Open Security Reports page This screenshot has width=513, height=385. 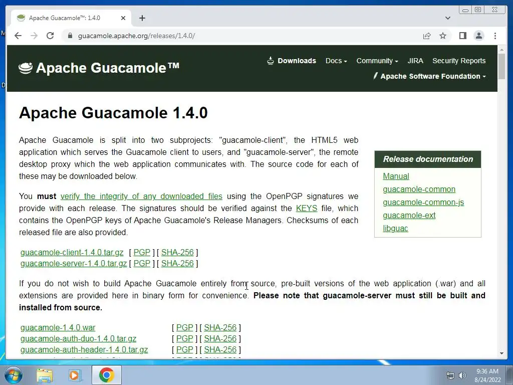click(459, 61)
